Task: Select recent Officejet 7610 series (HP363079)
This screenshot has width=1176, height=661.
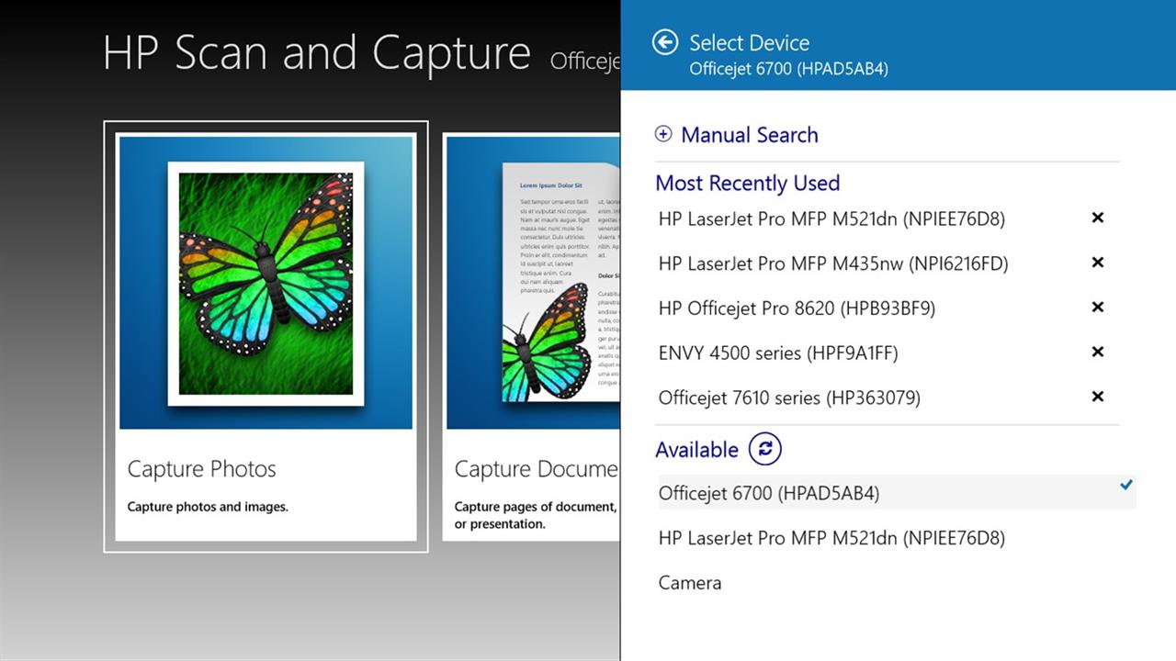Action: [789, 398]
